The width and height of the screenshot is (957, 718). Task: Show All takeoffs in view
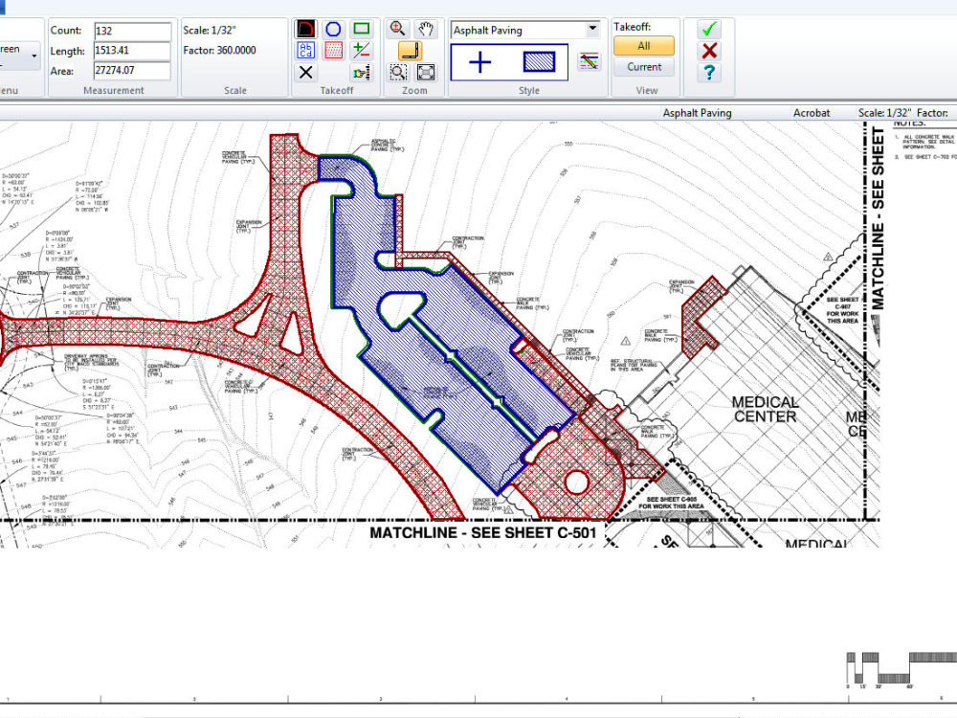pos(644,46)
